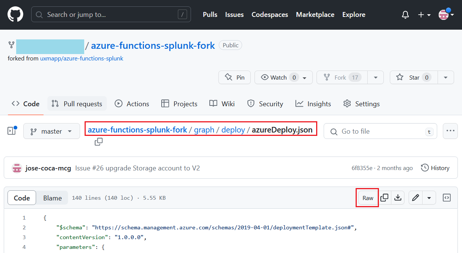The width and height of the screenshot is (462, 253).
Task: Open more edit options dropdown arrow
Action: click(x=429, y=198)
